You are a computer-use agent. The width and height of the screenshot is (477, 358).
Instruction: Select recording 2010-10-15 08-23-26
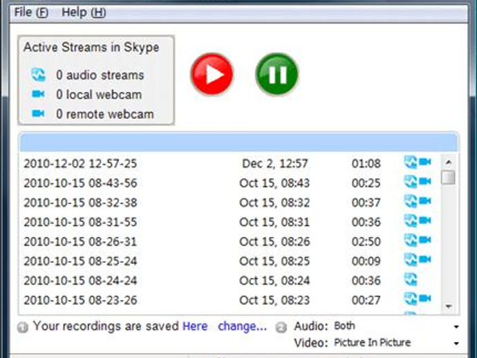pyautogui.click(x=231, y=300)
